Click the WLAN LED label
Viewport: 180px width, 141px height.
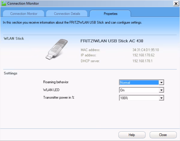tap(51, 90)
